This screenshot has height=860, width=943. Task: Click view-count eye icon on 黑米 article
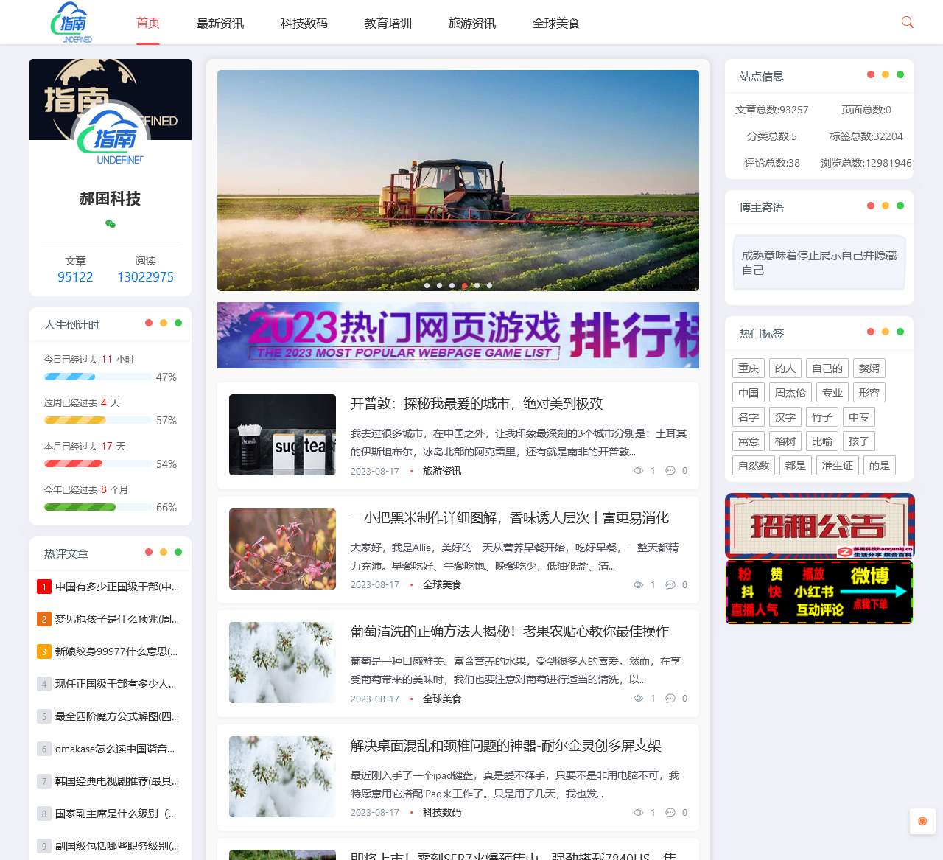[638, 585]
